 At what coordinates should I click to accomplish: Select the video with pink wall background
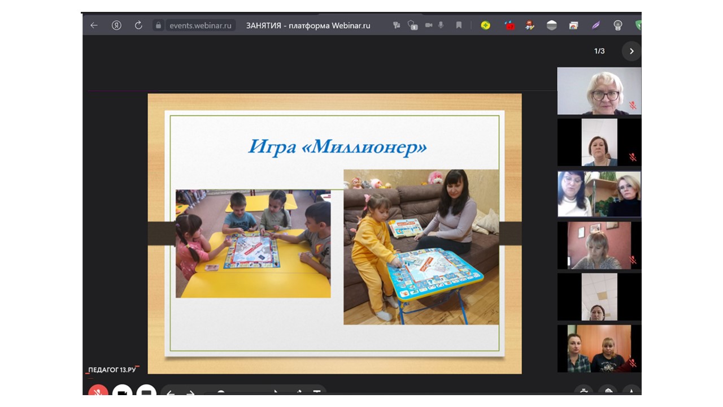(599, 245)
